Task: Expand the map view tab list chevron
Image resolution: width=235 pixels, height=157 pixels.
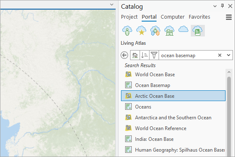Action: 112,5
